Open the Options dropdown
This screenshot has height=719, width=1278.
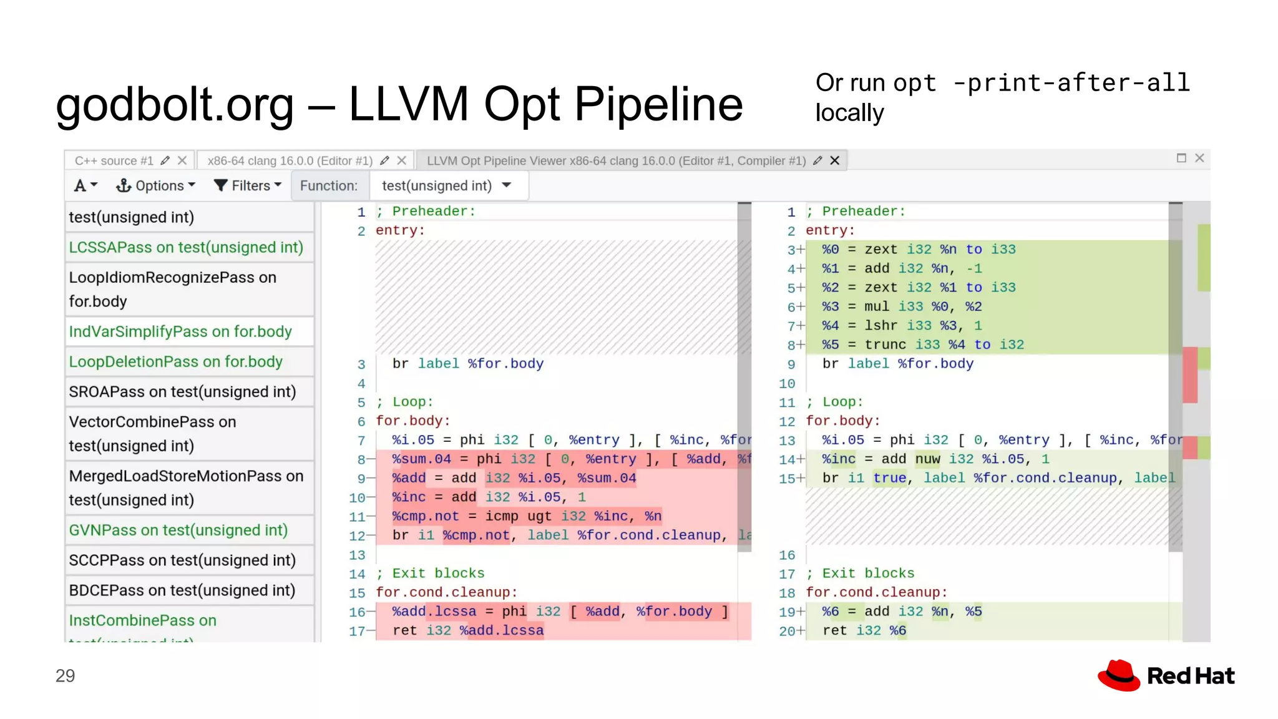(156, 185)
